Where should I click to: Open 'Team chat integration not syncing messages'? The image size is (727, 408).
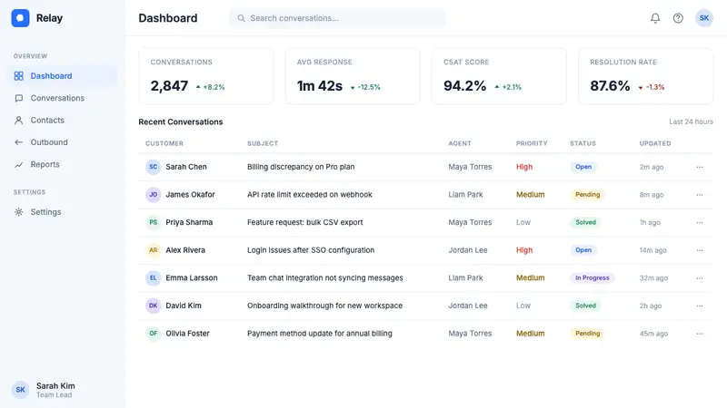pos(325,278)
